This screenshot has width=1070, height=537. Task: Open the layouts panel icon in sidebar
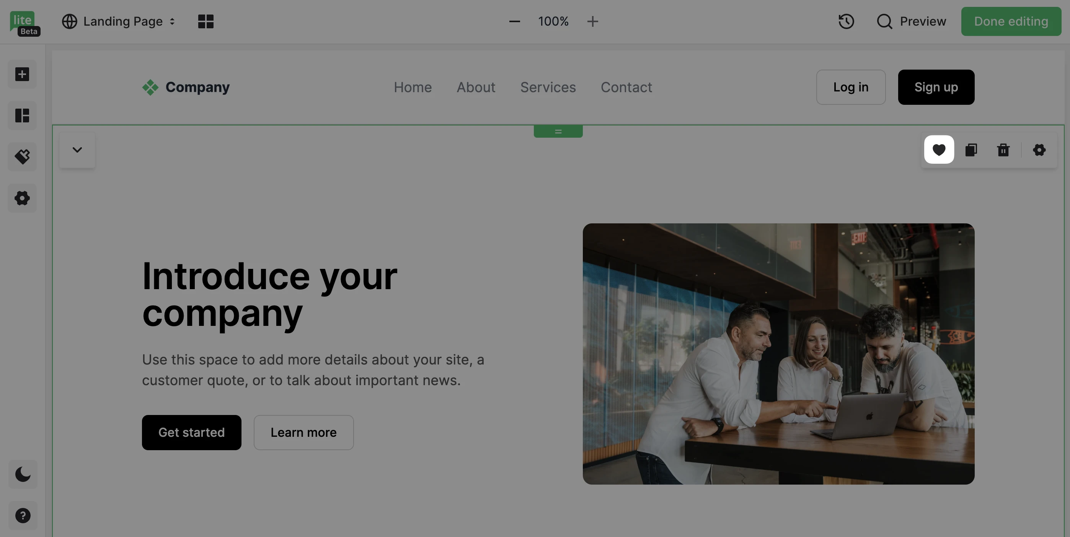(x=22, y=116)
